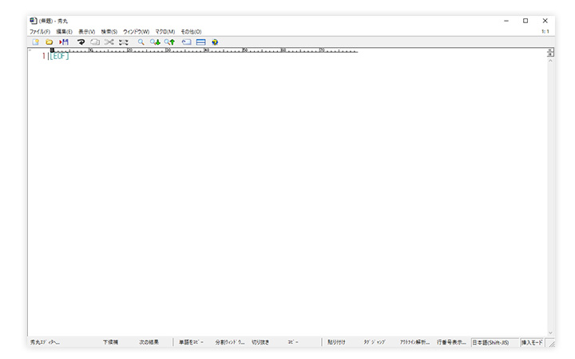575x359 pixels.
Task: Open 日本語(Shift-JIS) encoding selector
Action: 495,341
